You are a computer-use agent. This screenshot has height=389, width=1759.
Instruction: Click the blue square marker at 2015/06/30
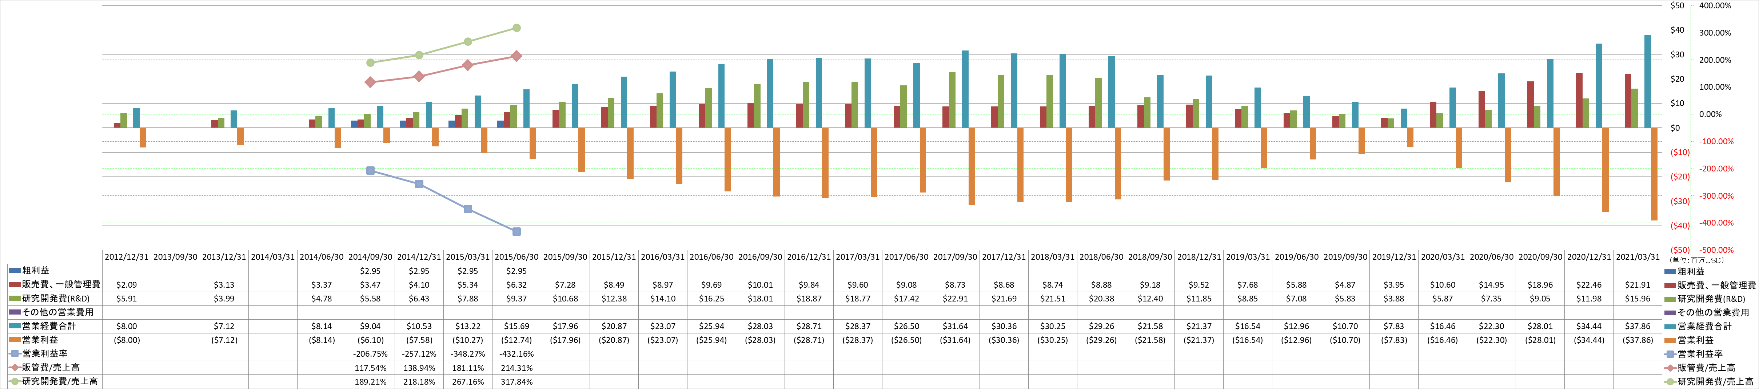click(516, 231)
